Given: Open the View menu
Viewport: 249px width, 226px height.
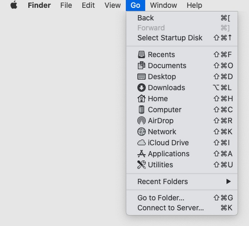Looking at the screenshot, I should (112, 5).
